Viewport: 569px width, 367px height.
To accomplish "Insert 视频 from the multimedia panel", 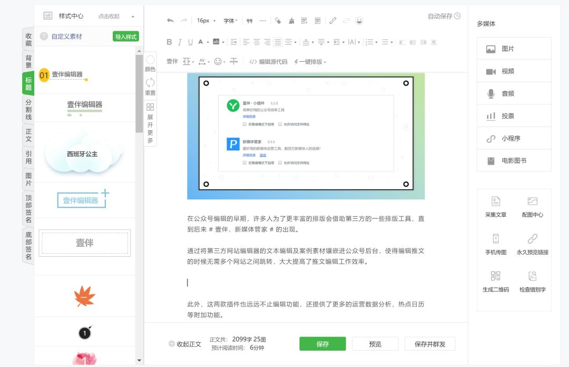I will point(514,71).
